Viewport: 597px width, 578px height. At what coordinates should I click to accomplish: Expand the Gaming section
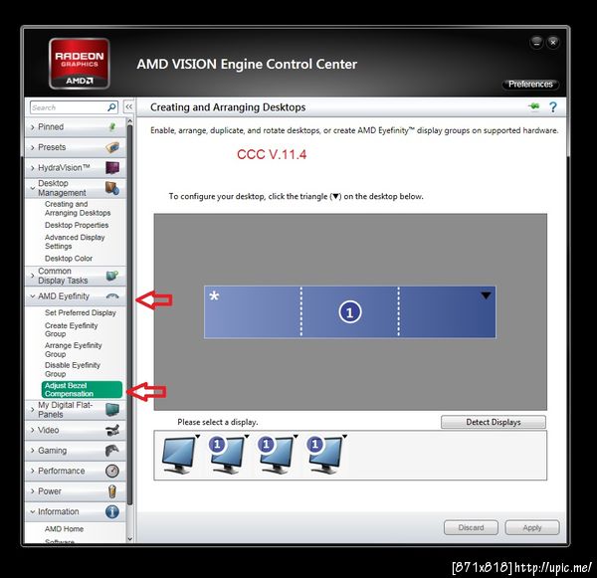[33, 451]
